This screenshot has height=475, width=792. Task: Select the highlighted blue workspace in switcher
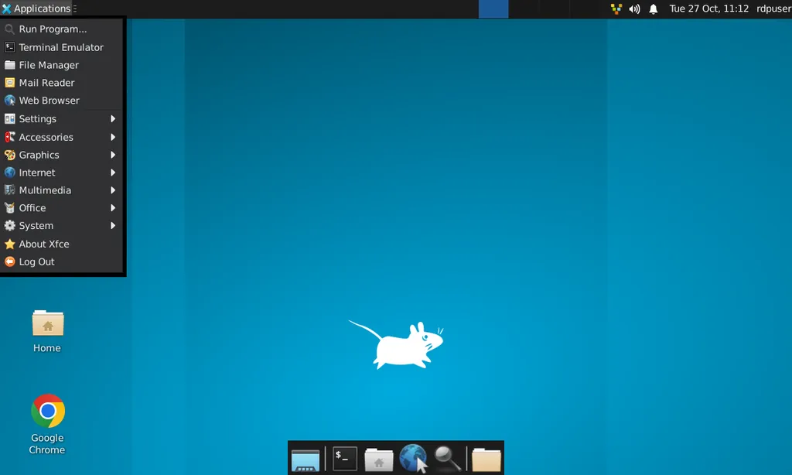coord(493,9)
